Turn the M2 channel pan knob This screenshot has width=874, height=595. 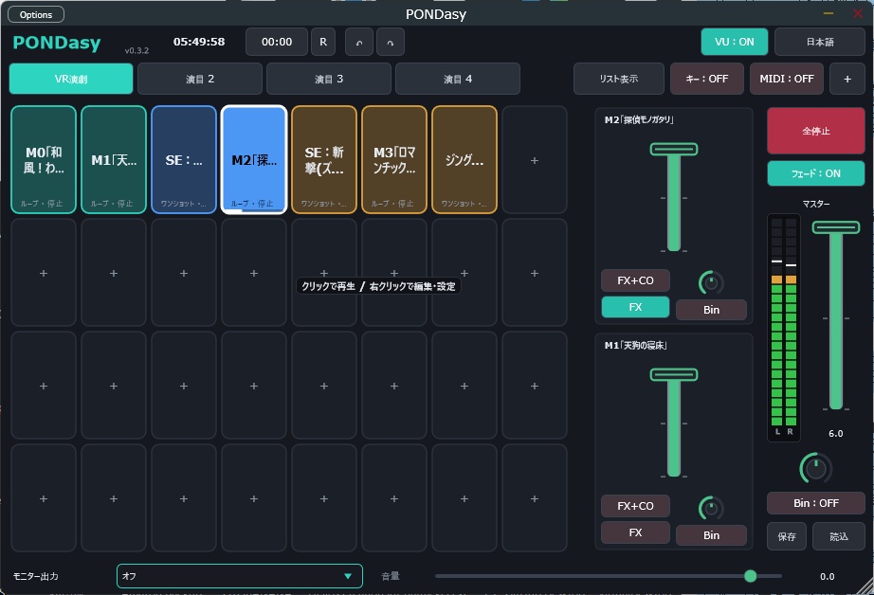[x=711, y=282]
